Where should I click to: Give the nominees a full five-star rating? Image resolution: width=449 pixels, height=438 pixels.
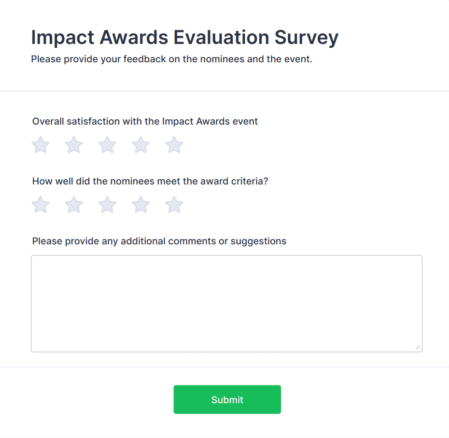pyautogui.click(x=174, y=204)
